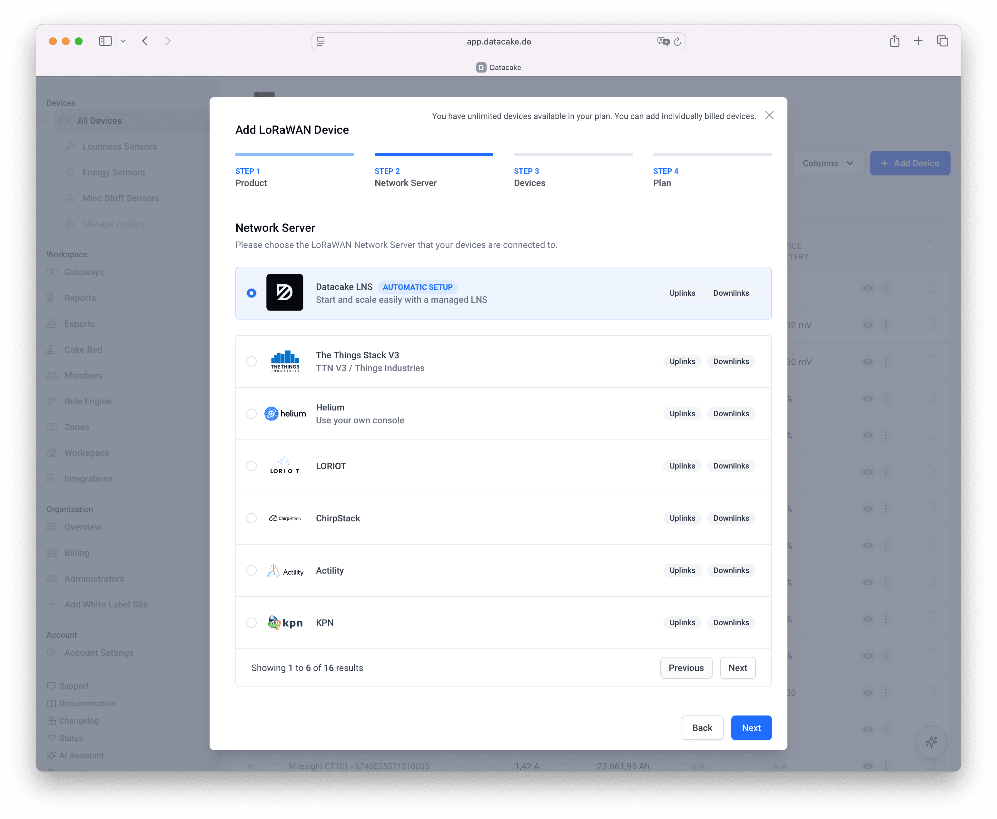This screenshot has width=997, height=819.
Task: Open Manage Folders
Action: (113, 224)
